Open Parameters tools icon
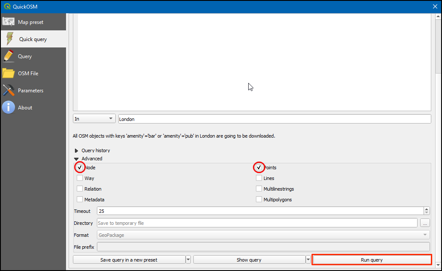 coord(9,90)
